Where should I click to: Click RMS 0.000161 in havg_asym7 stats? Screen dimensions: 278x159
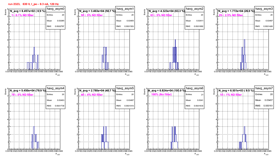click(264, 106)
